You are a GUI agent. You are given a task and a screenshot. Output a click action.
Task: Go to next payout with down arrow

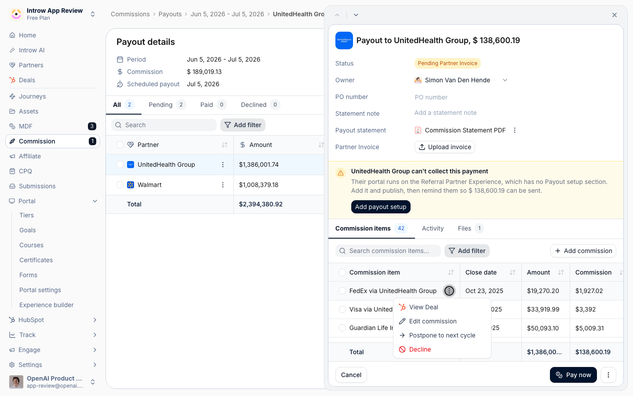pos(356,15)
